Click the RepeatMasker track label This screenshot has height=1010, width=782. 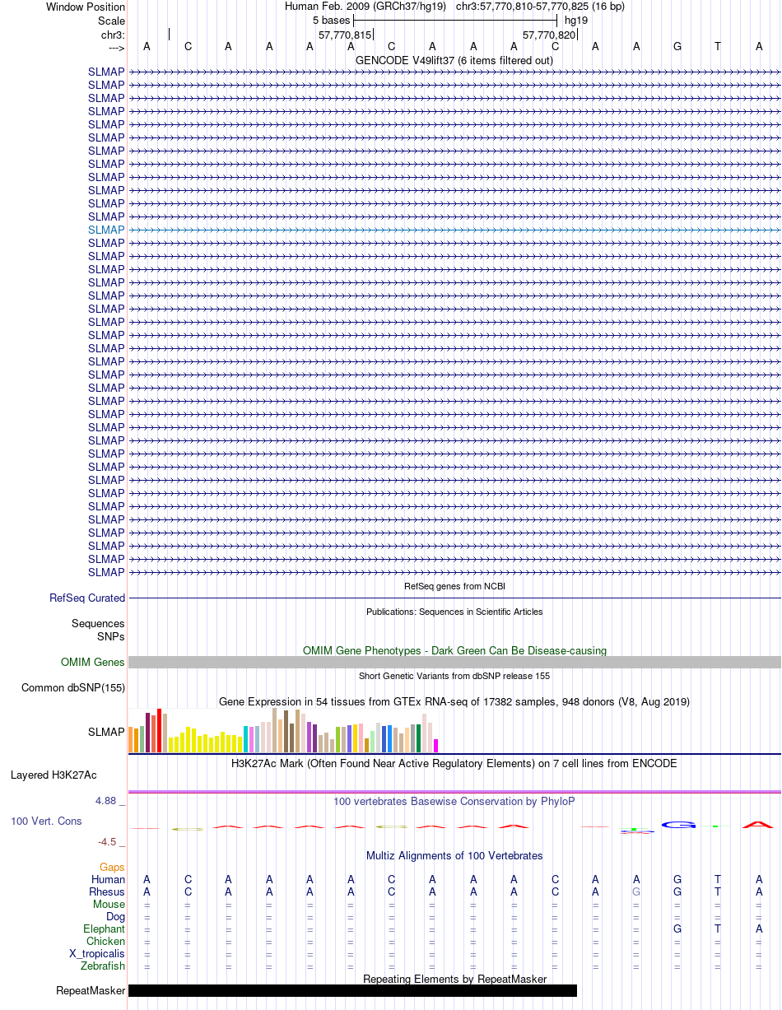(91, 991)
